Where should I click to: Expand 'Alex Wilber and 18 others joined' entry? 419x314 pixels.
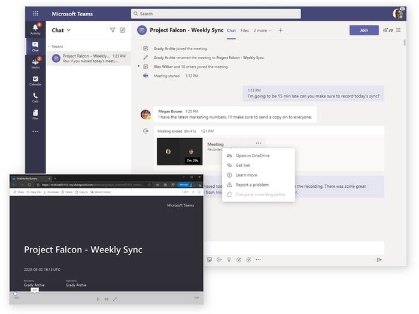tap(139, 66)
